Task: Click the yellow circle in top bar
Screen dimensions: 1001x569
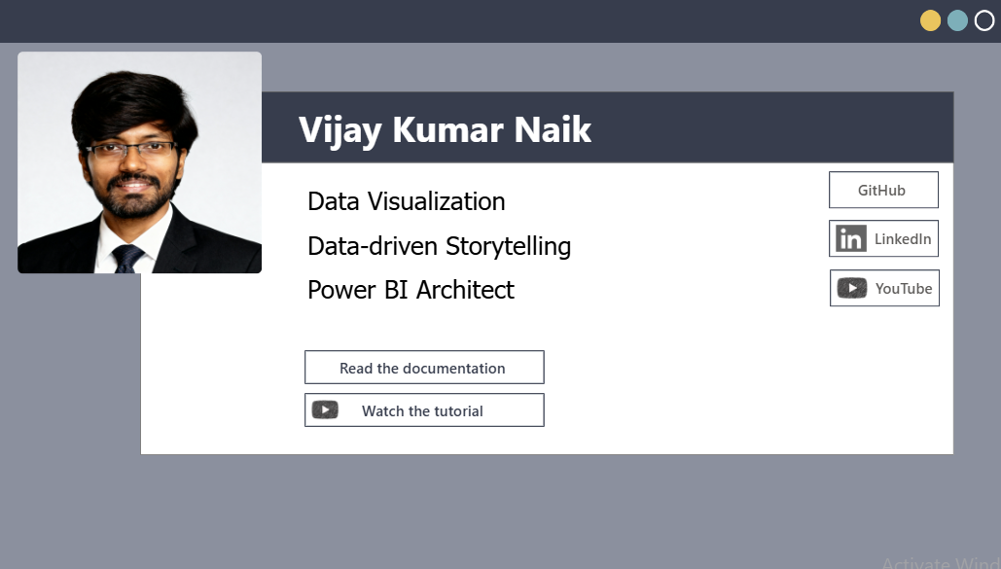Action: 931,20
